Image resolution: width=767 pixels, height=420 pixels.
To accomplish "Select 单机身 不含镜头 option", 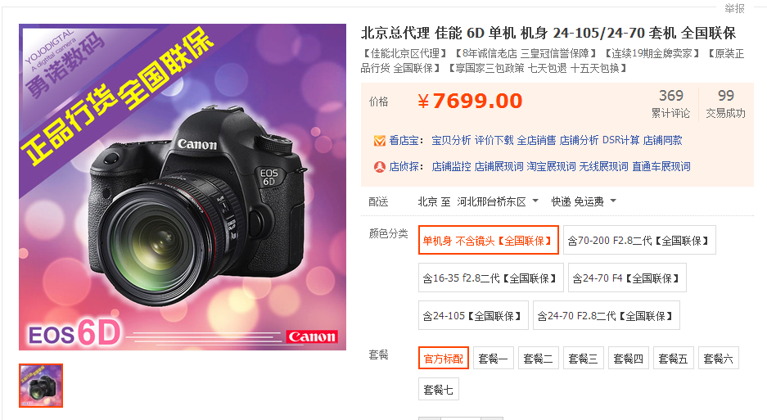I will point(488,240).
